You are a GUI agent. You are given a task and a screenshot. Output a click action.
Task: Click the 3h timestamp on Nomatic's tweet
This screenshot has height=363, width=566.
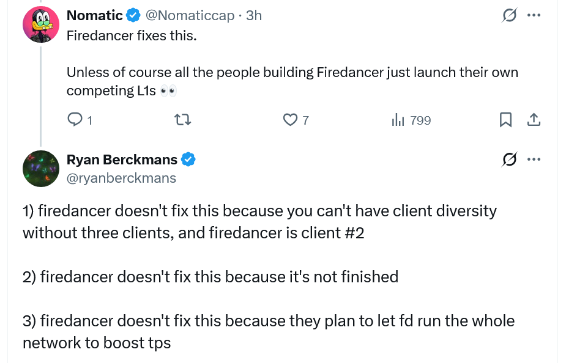pos(254,15)
